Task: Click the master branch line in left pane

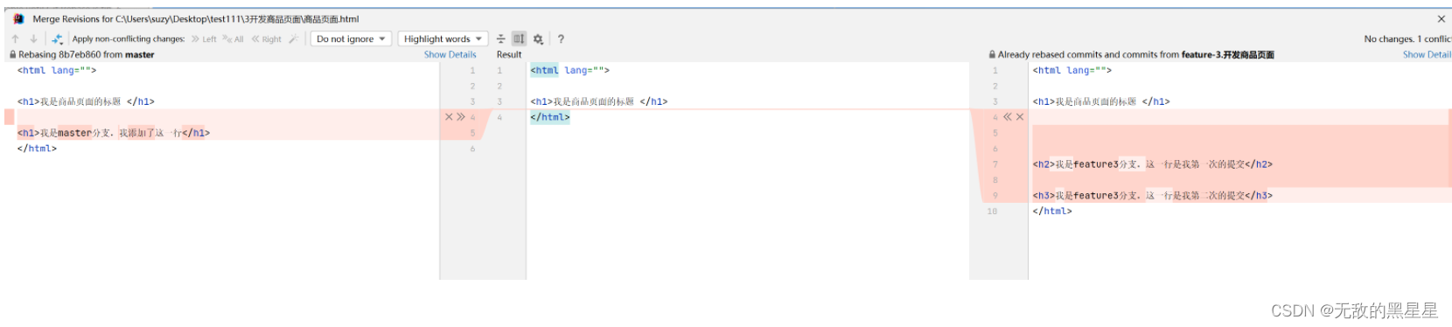Action: 114,133
